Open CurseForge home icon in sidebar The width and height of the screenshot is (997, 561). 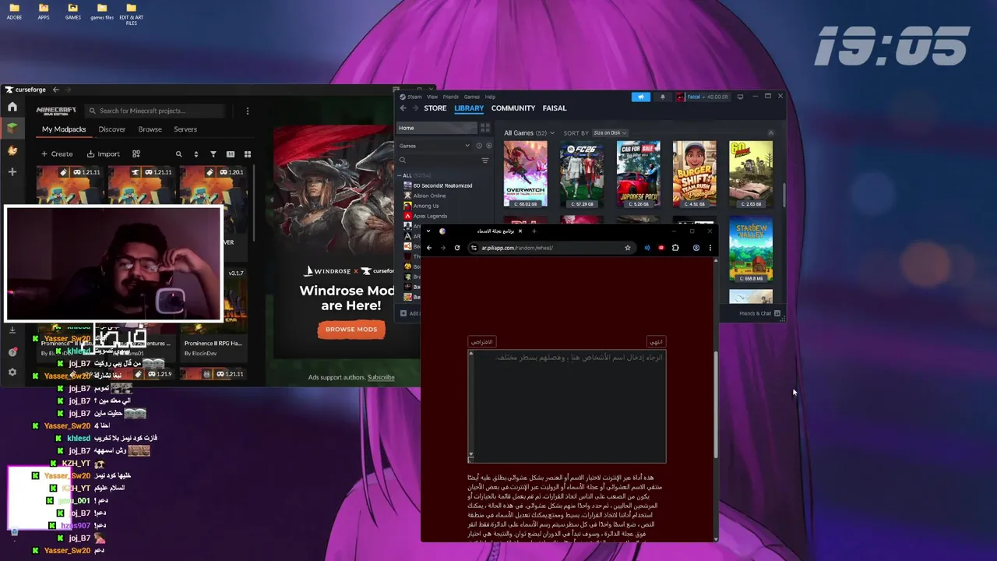(12, 107)
